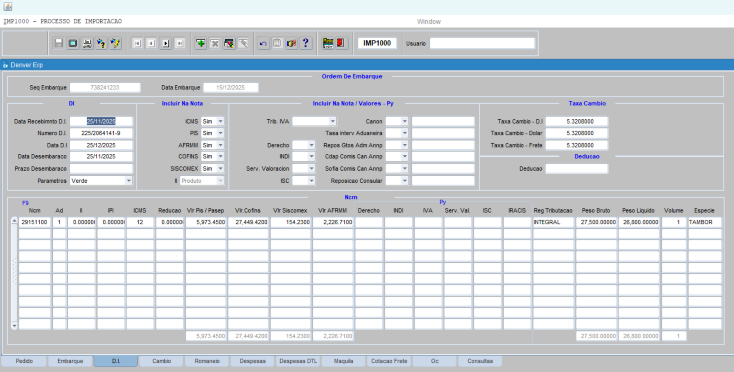The height and width of the screenshot is (372, 734).
Task: Click the execute query lightning icon
Action: coord(116,43)
